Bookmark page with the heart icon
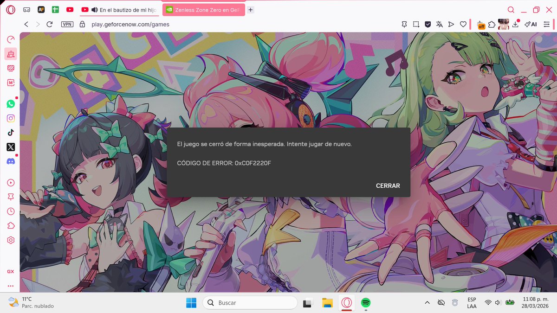557x313 pixels. 463,24
